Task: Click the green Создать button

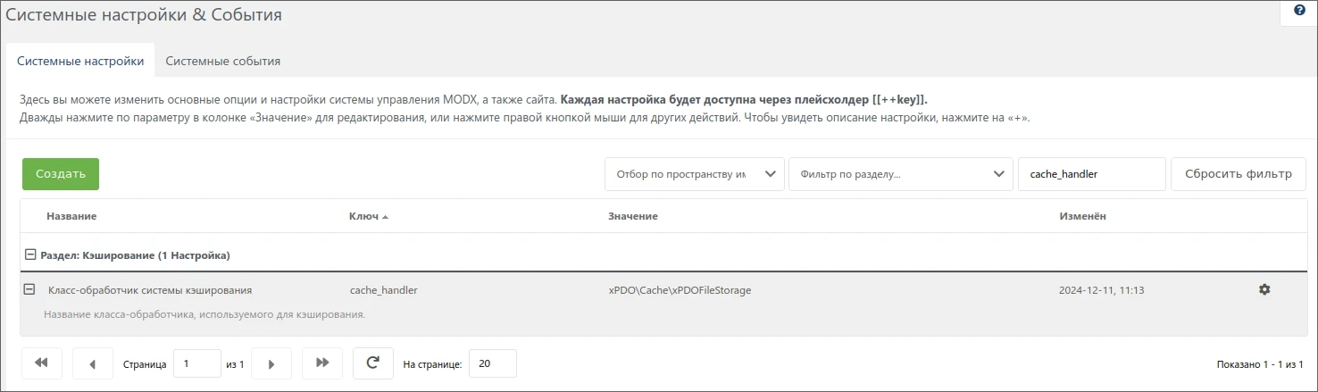Action: (x=61, y=174)
